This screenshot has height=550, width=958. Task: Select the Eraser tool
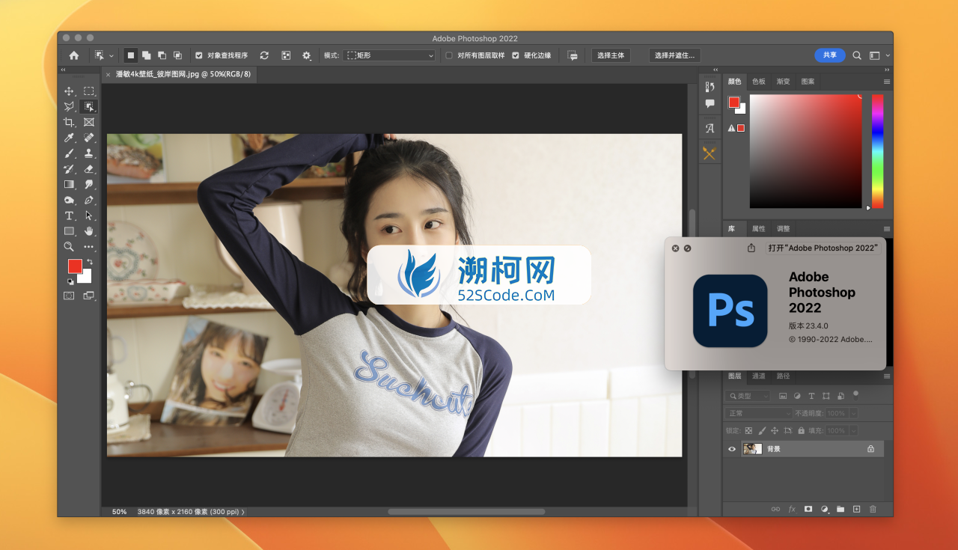89,169
